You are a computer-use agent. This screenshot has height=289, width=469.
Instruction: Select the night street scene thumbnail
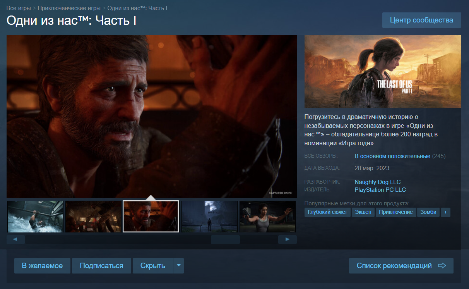tap(209, 216)
